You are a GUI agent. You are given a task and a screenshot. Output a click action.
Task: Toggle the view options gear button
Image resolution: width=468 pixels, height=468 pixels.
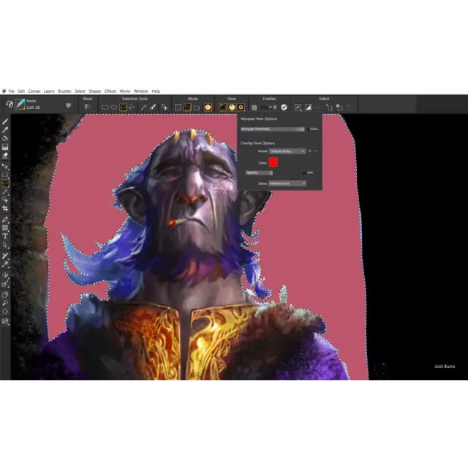click(241, 107)
